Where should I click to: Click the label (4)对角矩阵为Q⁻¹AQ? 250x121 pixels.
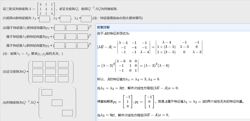tap(21, 102)
